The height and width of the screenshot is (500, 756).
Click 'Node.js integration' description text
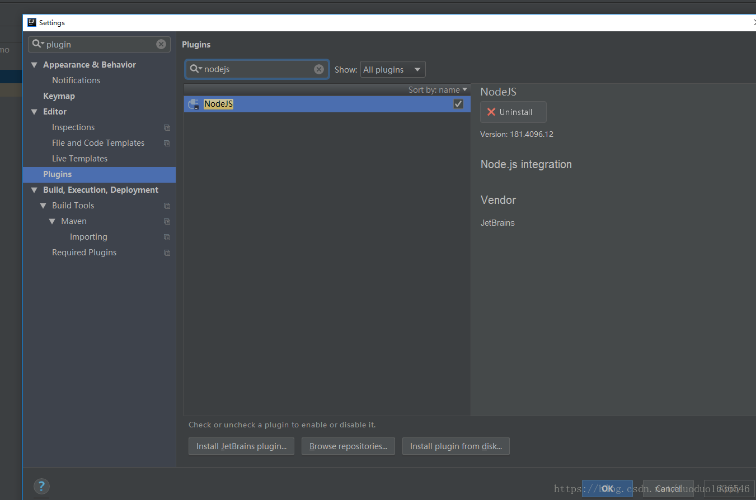coord(526,164)
